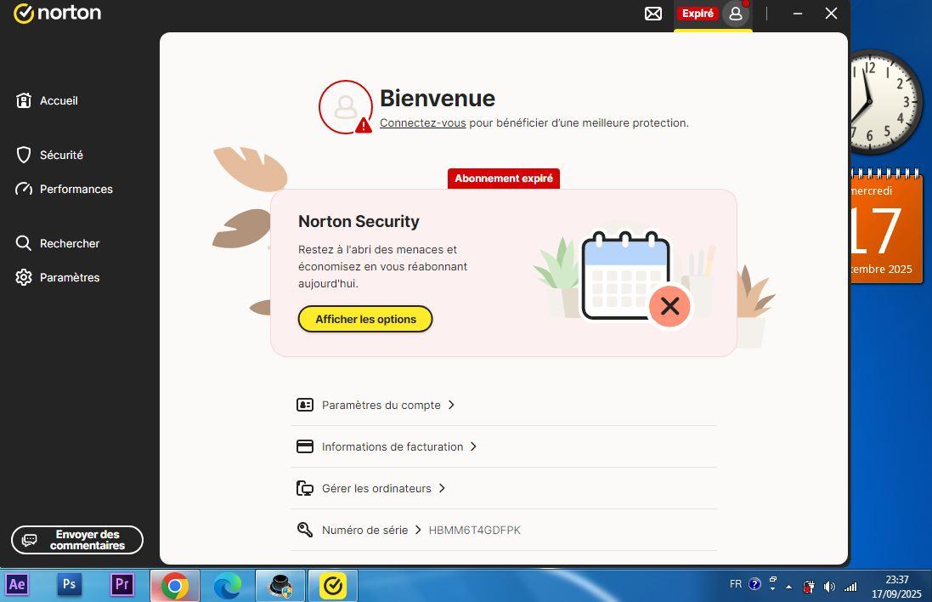Click the red Expiré status badge

pyautogui.click(x=698, y=13)
